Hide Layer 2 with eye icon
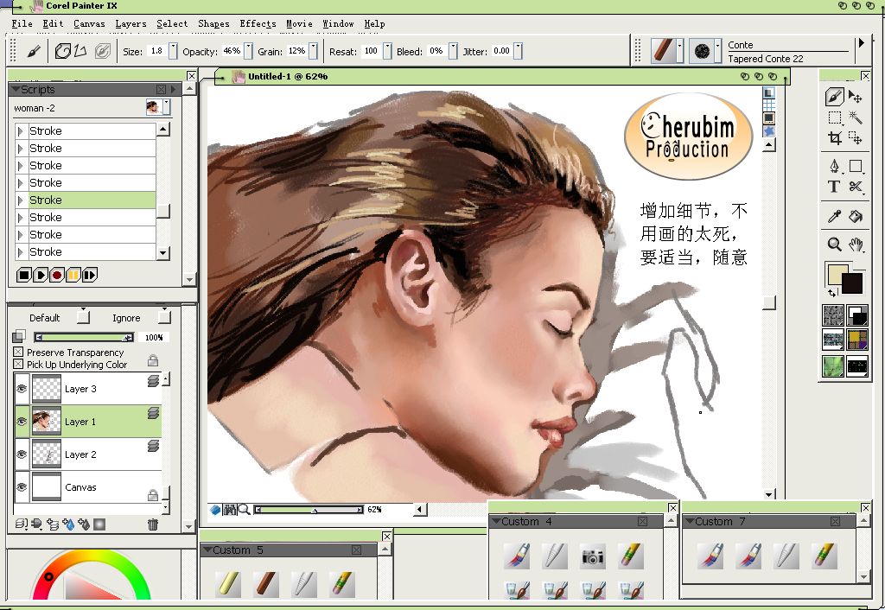Screen dimensions: 885x610 [22, 454]
